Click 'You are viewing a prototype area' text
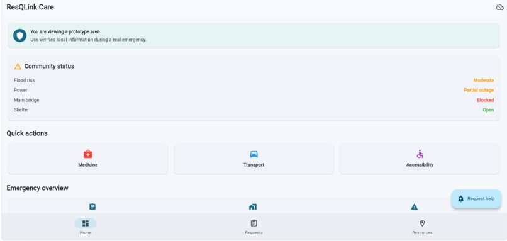Image resolution: width=507 pixels, height=241 pixels. (x=65, y=31)
